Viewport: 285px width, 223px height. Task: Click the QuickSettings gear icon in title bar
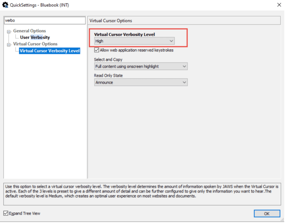[5, 5]
